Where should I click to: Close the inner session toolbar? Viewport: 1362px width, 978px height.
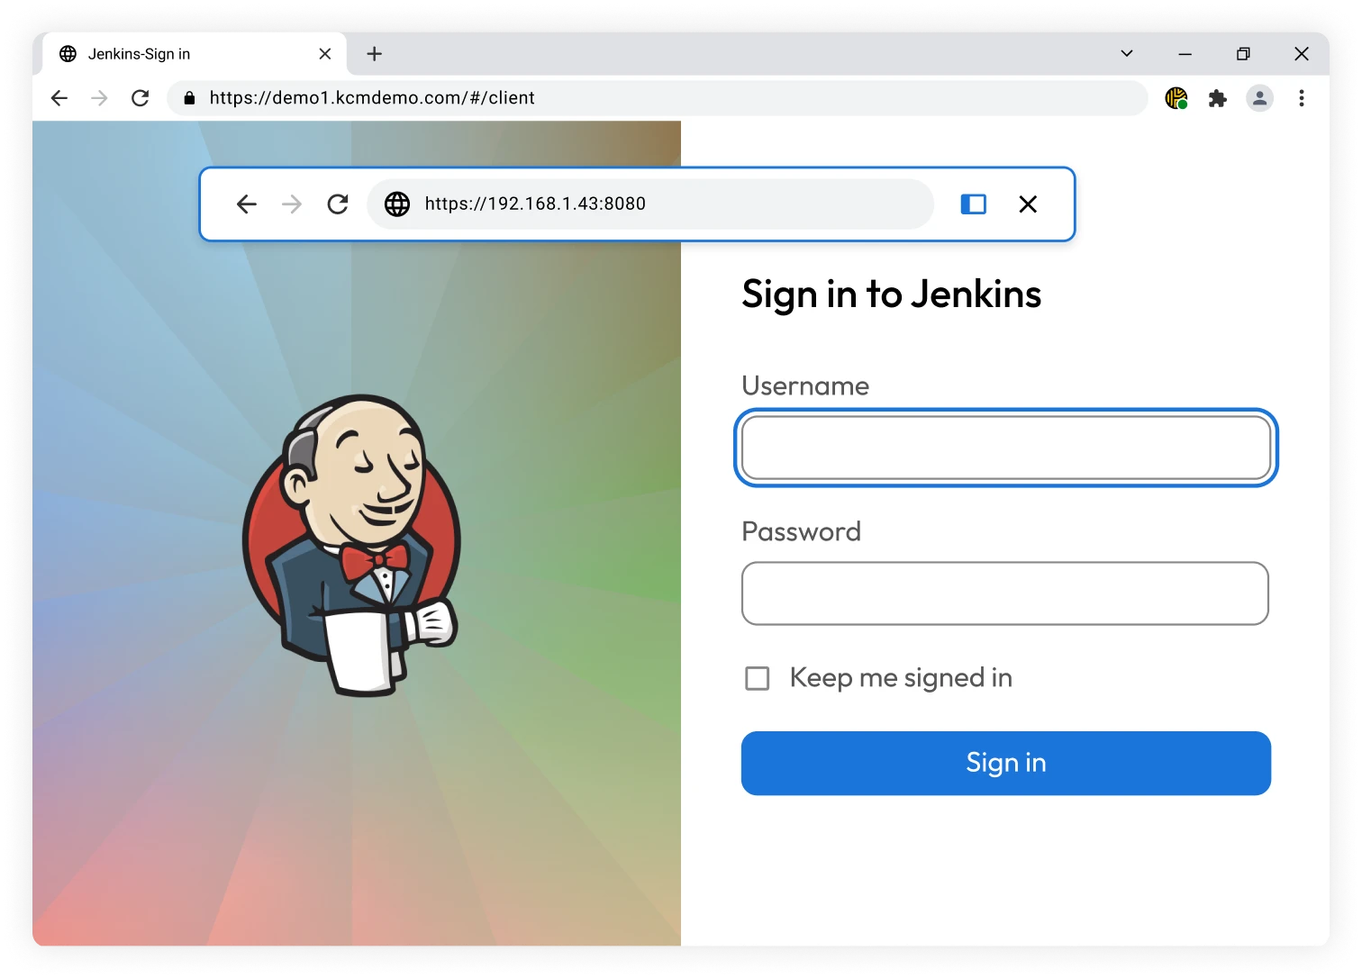click(x=1028, y=204)
